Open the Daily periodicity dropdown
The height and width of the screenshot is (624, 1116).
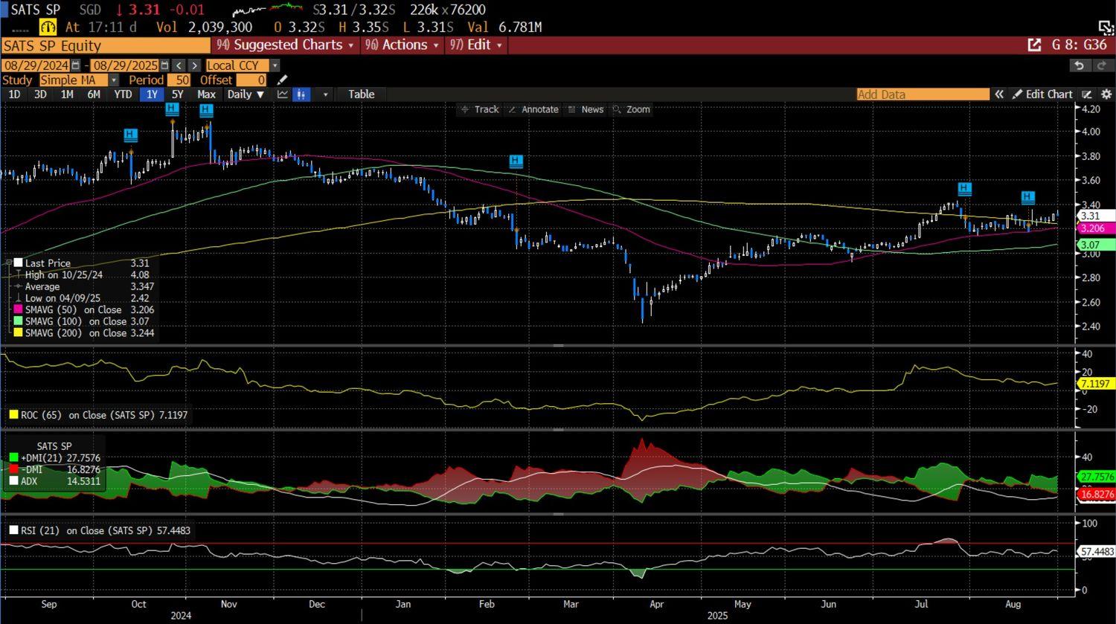point(246,94)
